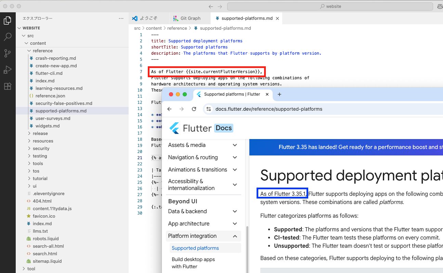The image size is (443, 273).
Task: Open the .eleventyignore file
Action: click(x=72, y=193)
